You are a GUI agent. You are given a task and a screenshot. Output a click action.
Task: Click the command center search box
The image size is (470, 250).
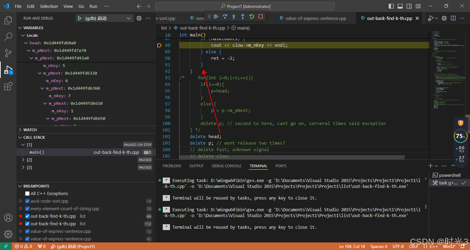[245, 6]
